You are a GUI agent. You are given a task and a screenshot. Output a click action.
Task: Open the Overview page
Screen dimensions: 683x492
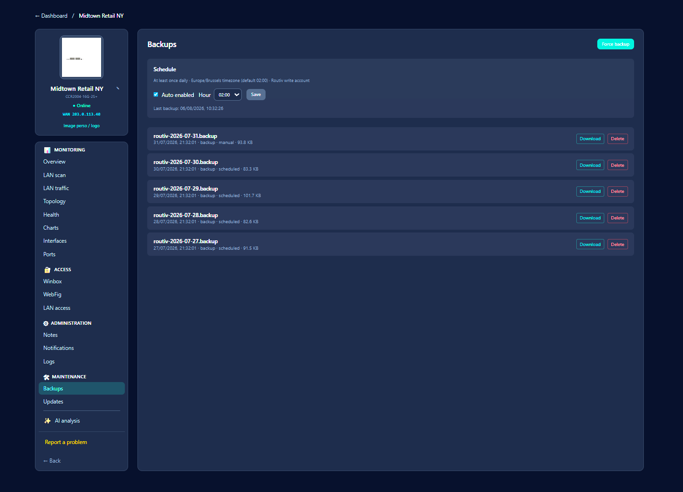pyautogui.click(x=82, y=162)
